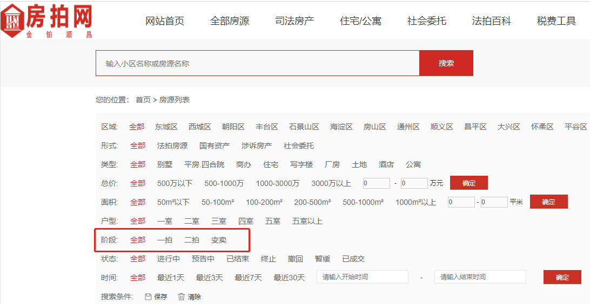The width and height of the screenshot is (590, 304).
Task: Select 已成交 status
Action: click(x=353, y=259)
